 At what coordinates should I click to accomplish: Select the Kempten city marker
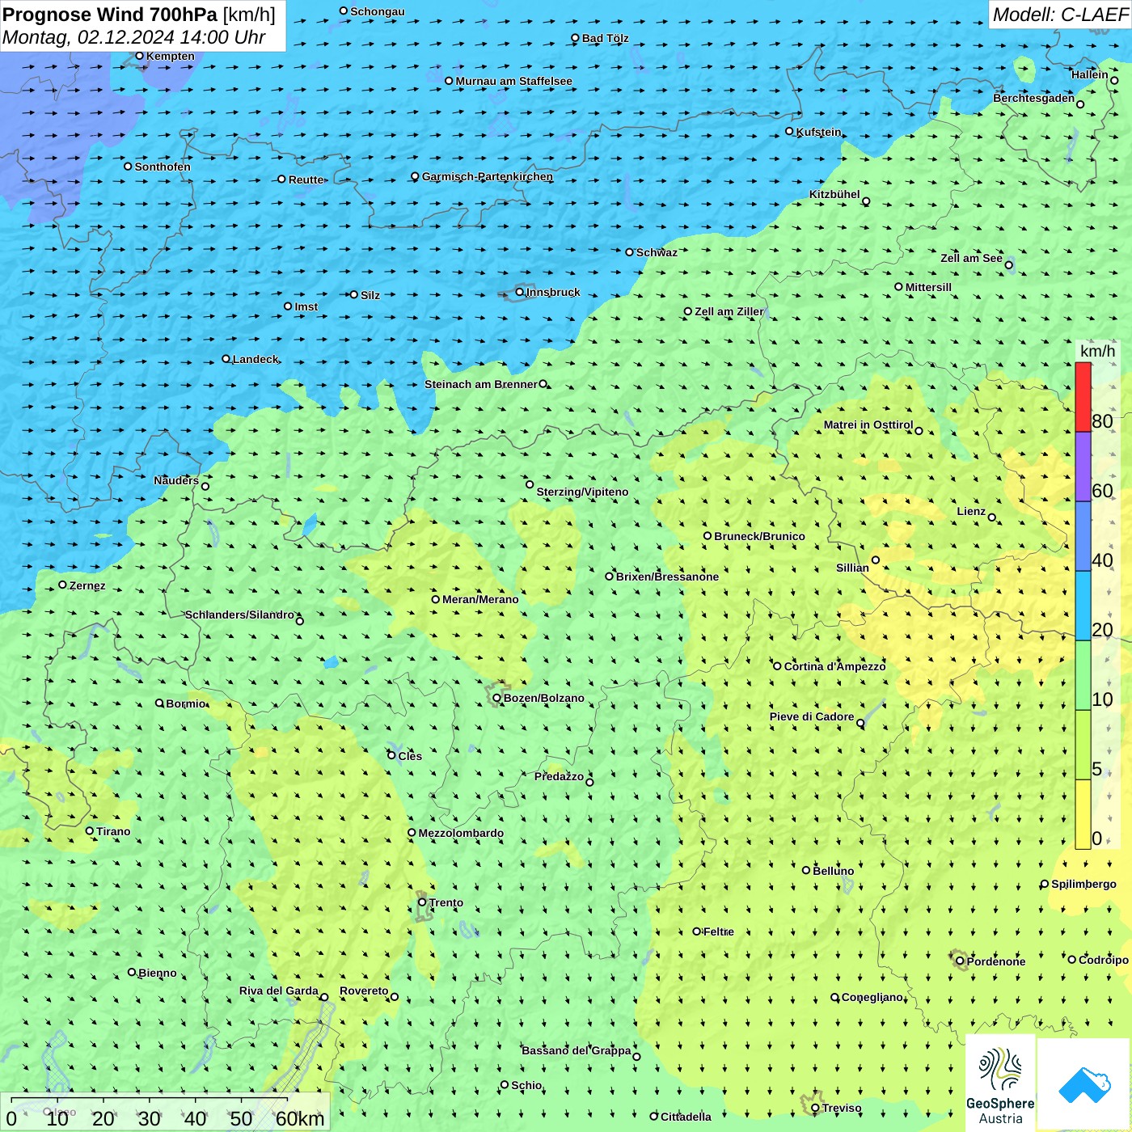[139, 56]
